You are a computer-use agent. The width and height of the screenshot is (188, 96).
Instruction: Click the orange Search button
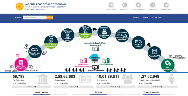tap(50, 17)
